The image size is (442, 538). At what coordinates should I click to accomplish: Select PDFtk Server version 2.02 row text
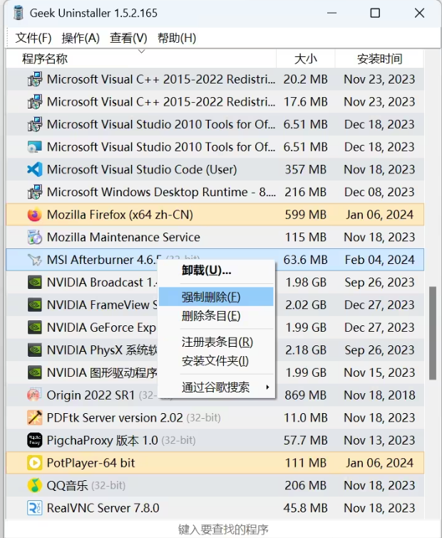[x=115, y=418]
